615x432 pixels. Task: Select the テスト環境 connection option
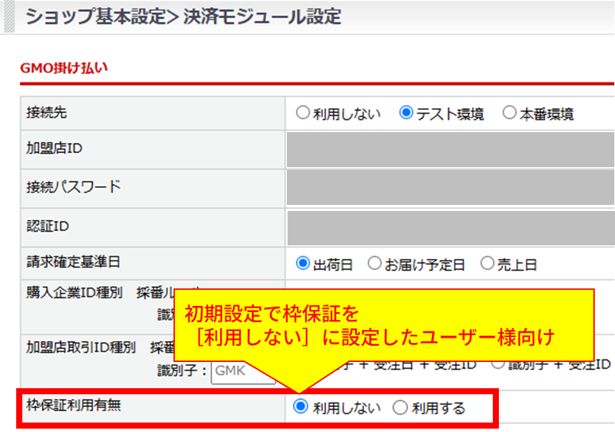coord(406,113)
